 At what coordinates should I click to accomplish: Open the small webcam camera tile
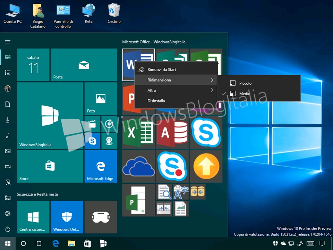pyautogui.click(x=109, y=141)
